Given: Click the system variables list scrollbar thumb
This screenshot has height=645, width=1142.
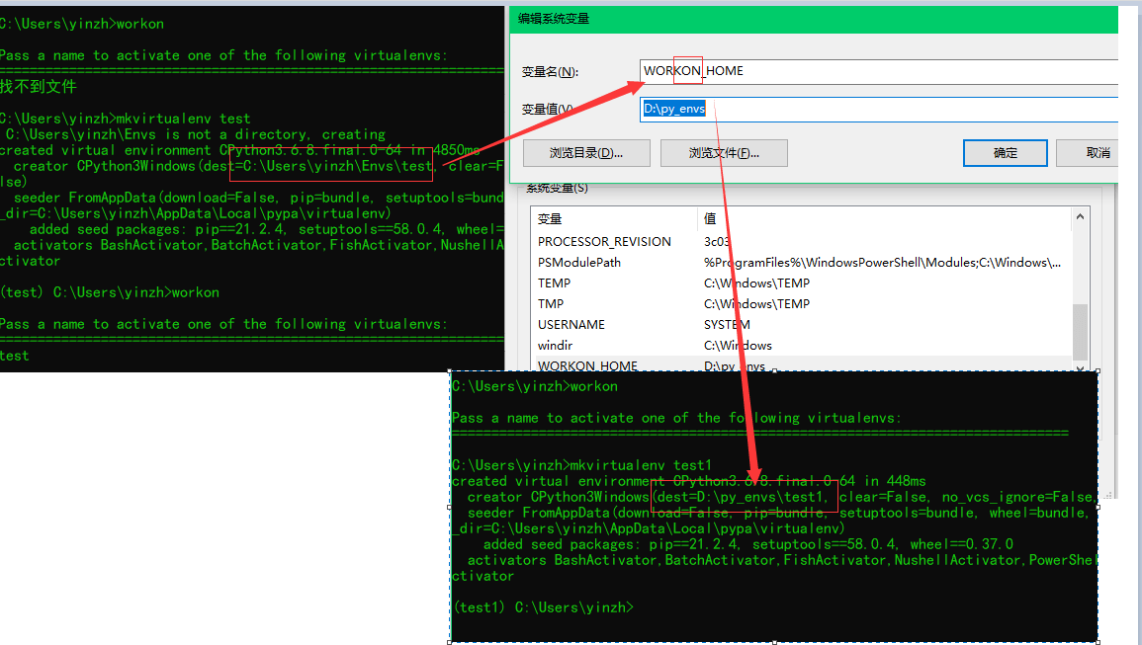Looking at the screenshot, I should 1080,332.
